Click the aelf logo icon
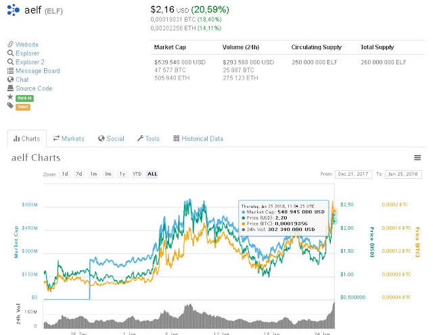Image resolution: width=433 pixels, height=335 pixels. pos(14,10)
